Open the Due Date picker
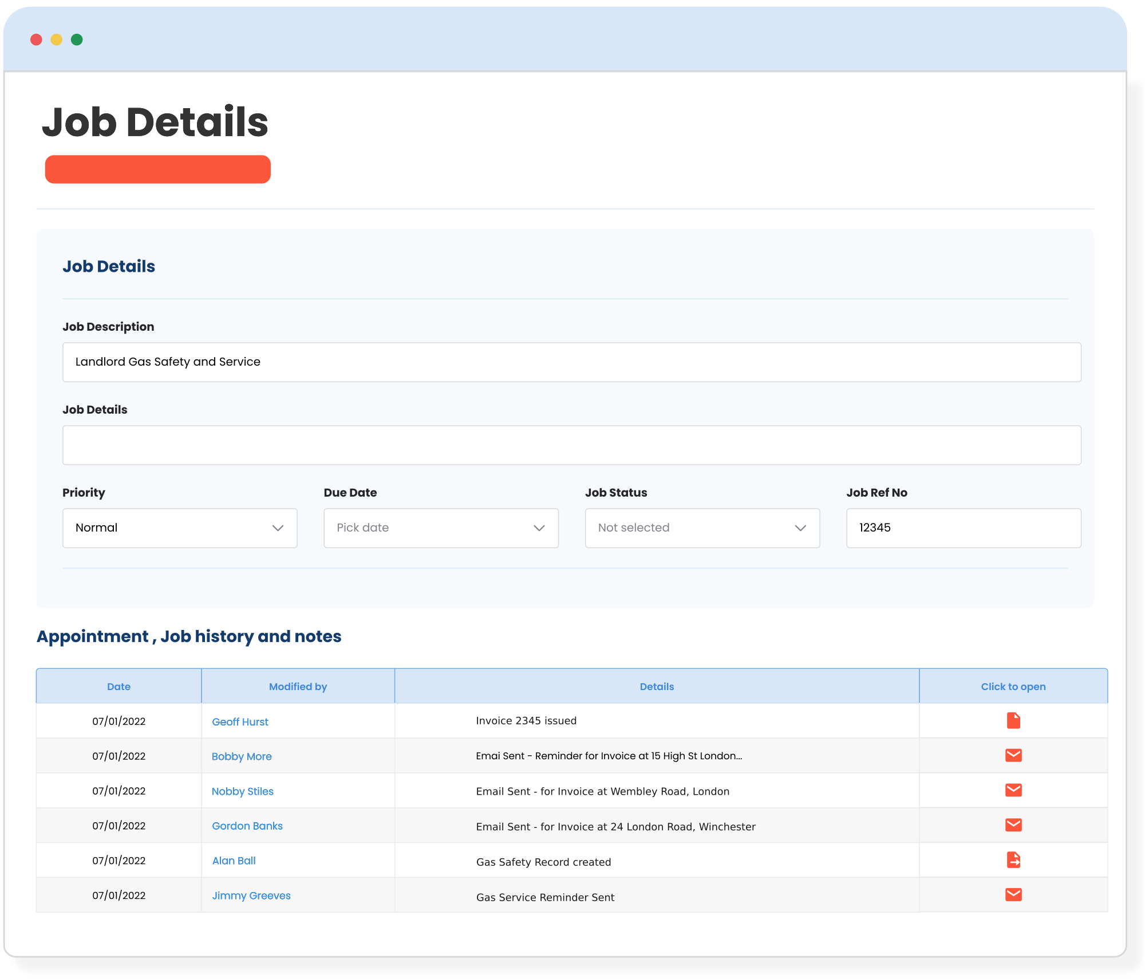 [440, 528]
